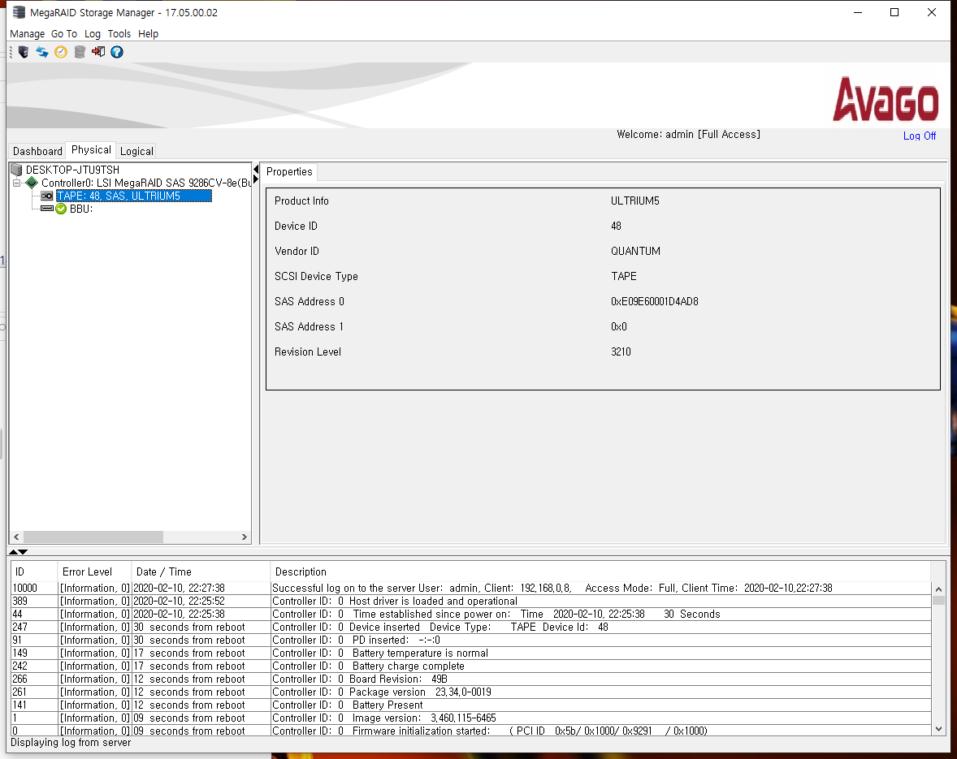
Task: Click the BBU green checkmark status icon
Action: (x=61, y=209)
